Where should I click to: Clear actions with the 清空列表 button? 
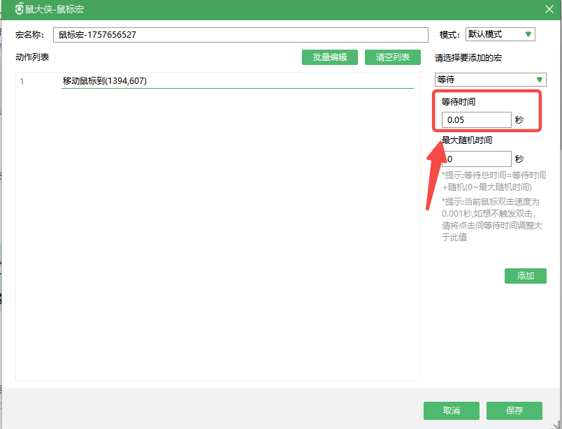click(392, 57)
